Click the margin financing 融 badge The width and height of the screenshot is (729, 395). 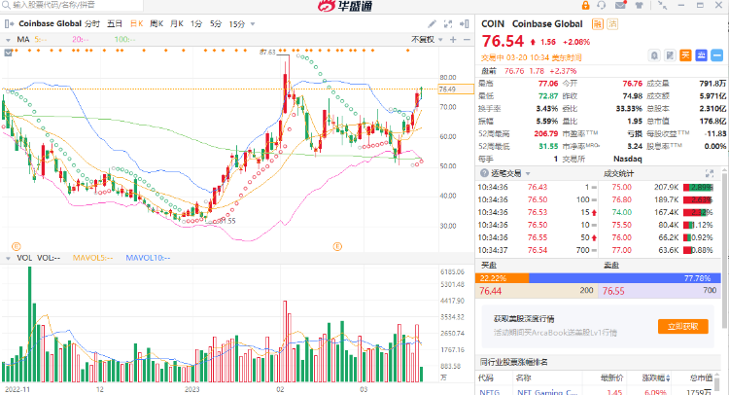598,23
